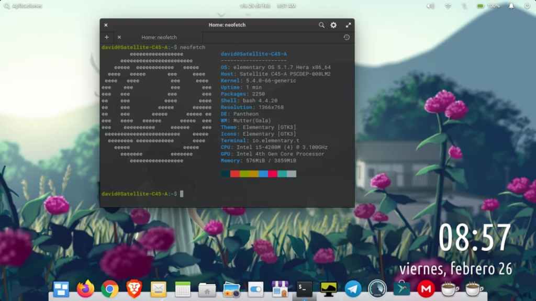Open System Settings toggle icon in dock
Image resolution: width=536 pixels, height=301 pixels.
(255, 289)
